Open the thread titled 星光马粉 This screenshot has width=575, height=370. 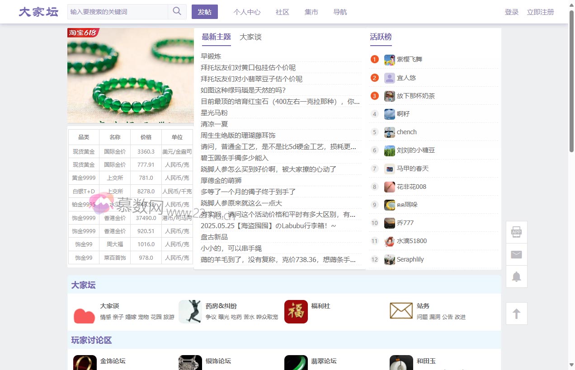[x=214, y=113]
